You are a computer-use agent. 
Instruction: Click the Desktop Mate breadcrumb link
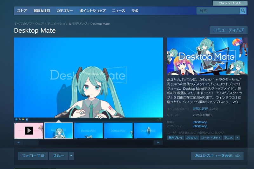point(100,24)
